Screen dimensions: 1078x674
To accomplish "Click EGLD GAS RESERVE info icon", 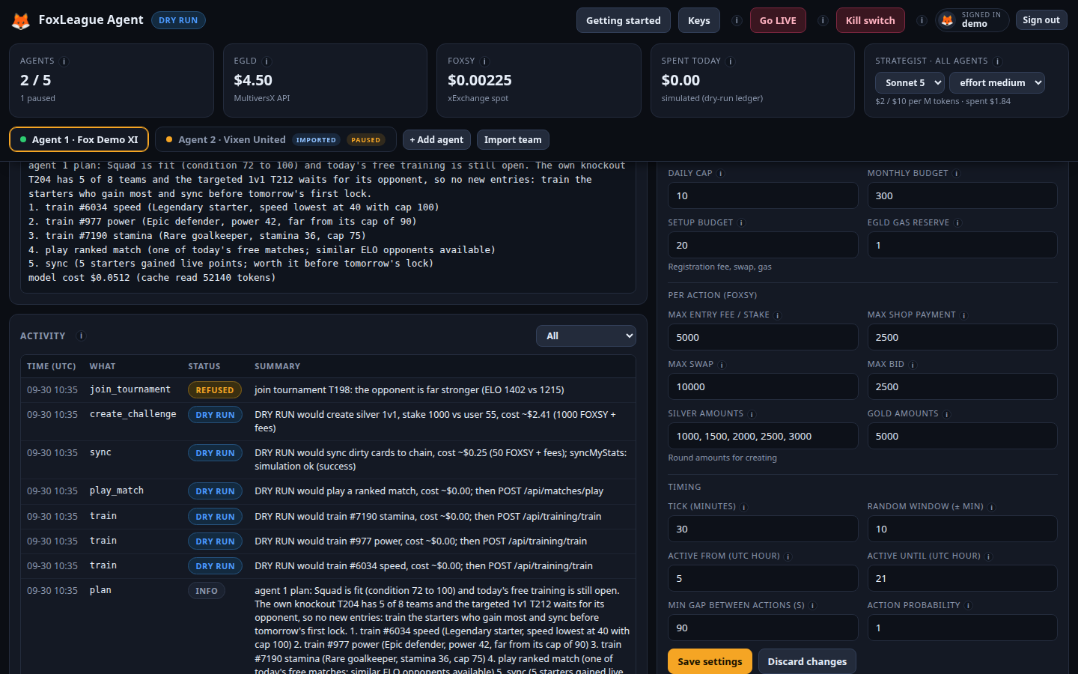I will coord(957,223).
